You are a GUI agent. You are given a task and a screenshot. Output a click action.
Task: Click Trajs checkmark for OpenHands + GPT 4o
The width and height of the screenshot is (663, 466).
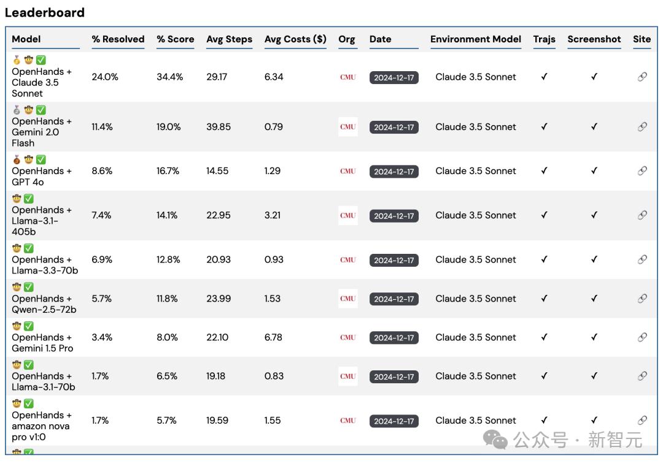(544, 171)
